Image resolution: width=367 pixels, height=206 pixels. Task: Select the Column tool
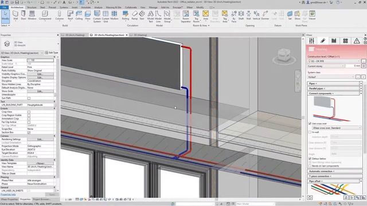point(59,15)
